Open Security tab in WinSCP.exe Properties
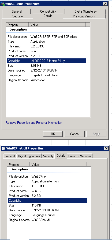 pos(17,16)
